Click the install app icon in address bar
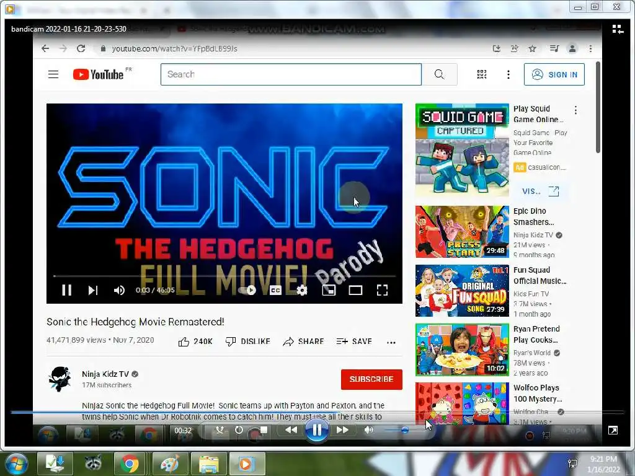635x476 pixels. pos(497,48)
